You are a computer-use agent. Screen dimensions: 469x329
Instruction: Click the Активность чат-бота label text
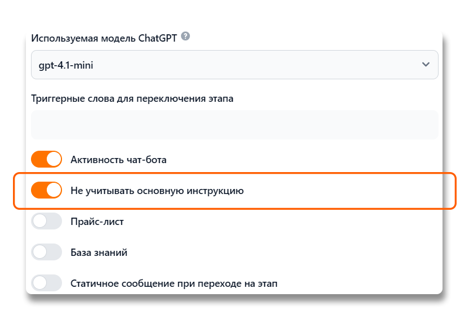118,160
